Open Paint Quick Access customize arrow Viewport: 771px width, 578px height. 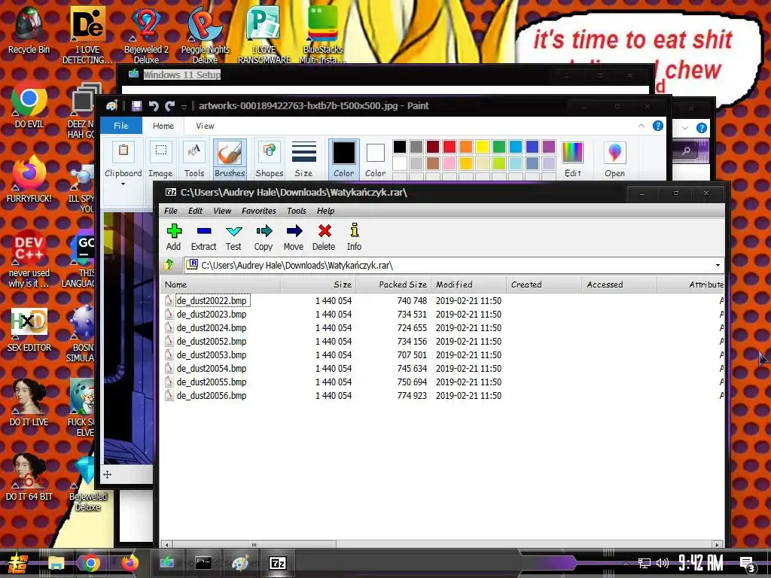click(184, 107)
